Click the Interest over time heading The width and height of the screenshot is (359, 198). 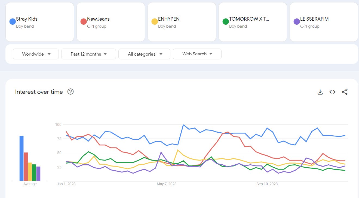point(39,92)
